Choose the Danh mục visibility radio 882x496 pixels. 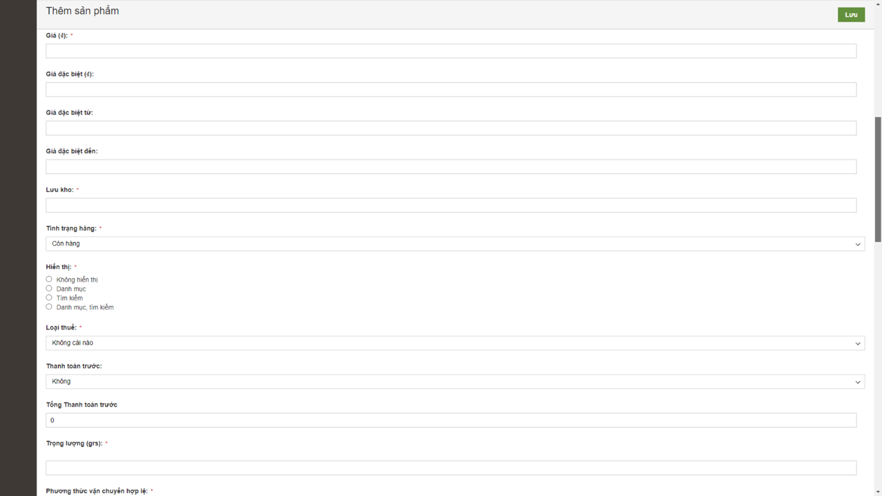[49, 289]
